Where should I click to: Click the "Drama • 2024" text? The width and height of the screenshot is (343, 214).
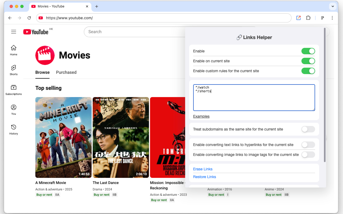pos(102,189)
